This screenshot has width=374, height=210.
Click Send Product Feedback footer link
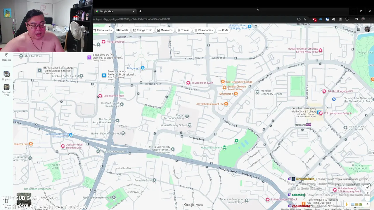pyautogui.click(x=341, y=209)
